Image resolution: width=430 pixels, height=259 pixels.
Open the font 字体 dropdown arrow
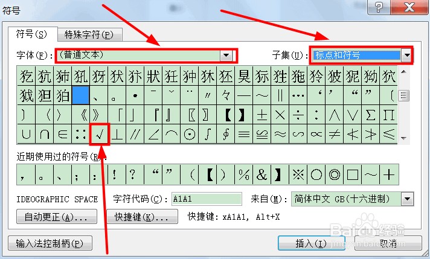tap(226, 56)
